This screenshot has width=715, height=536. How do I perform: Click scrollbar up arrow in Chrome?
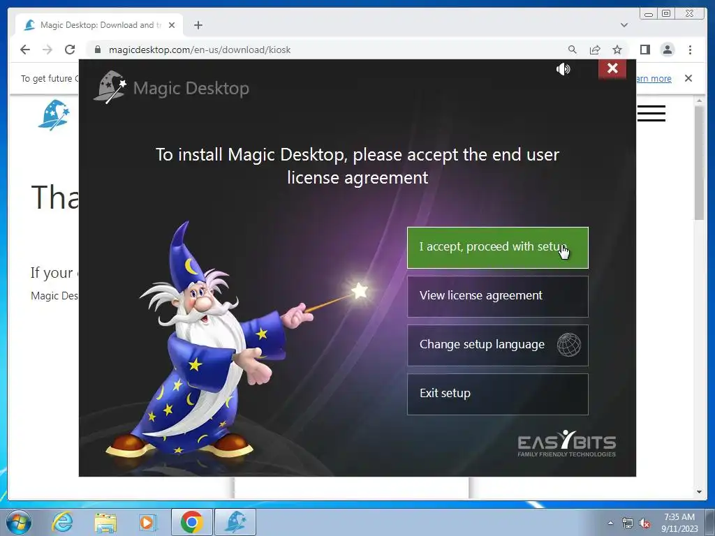pyautogui.click(x=699, y=100)
